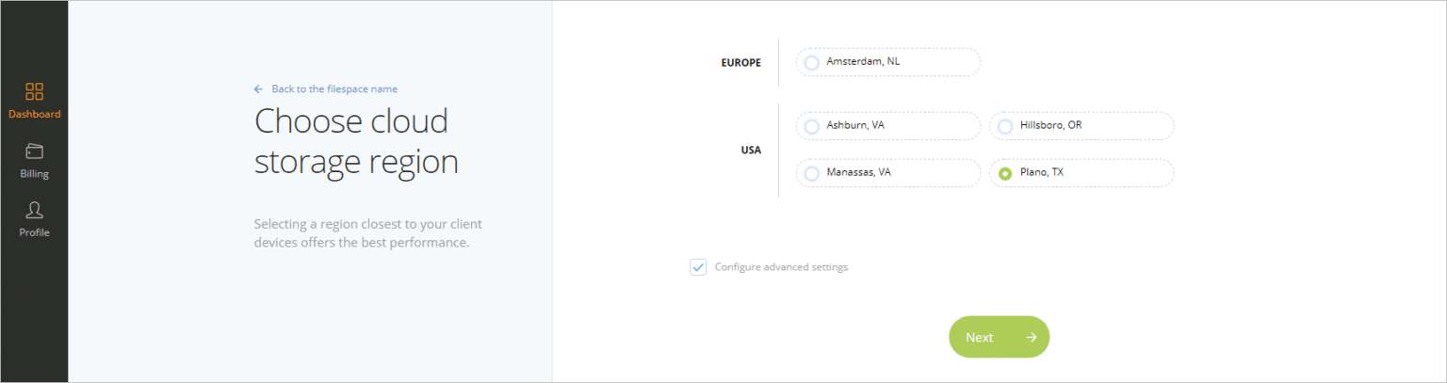Uncheck Configure advanced settings checkbox
The width and height of the screenshot is (1447, 383).
click(x=698, y=267)
